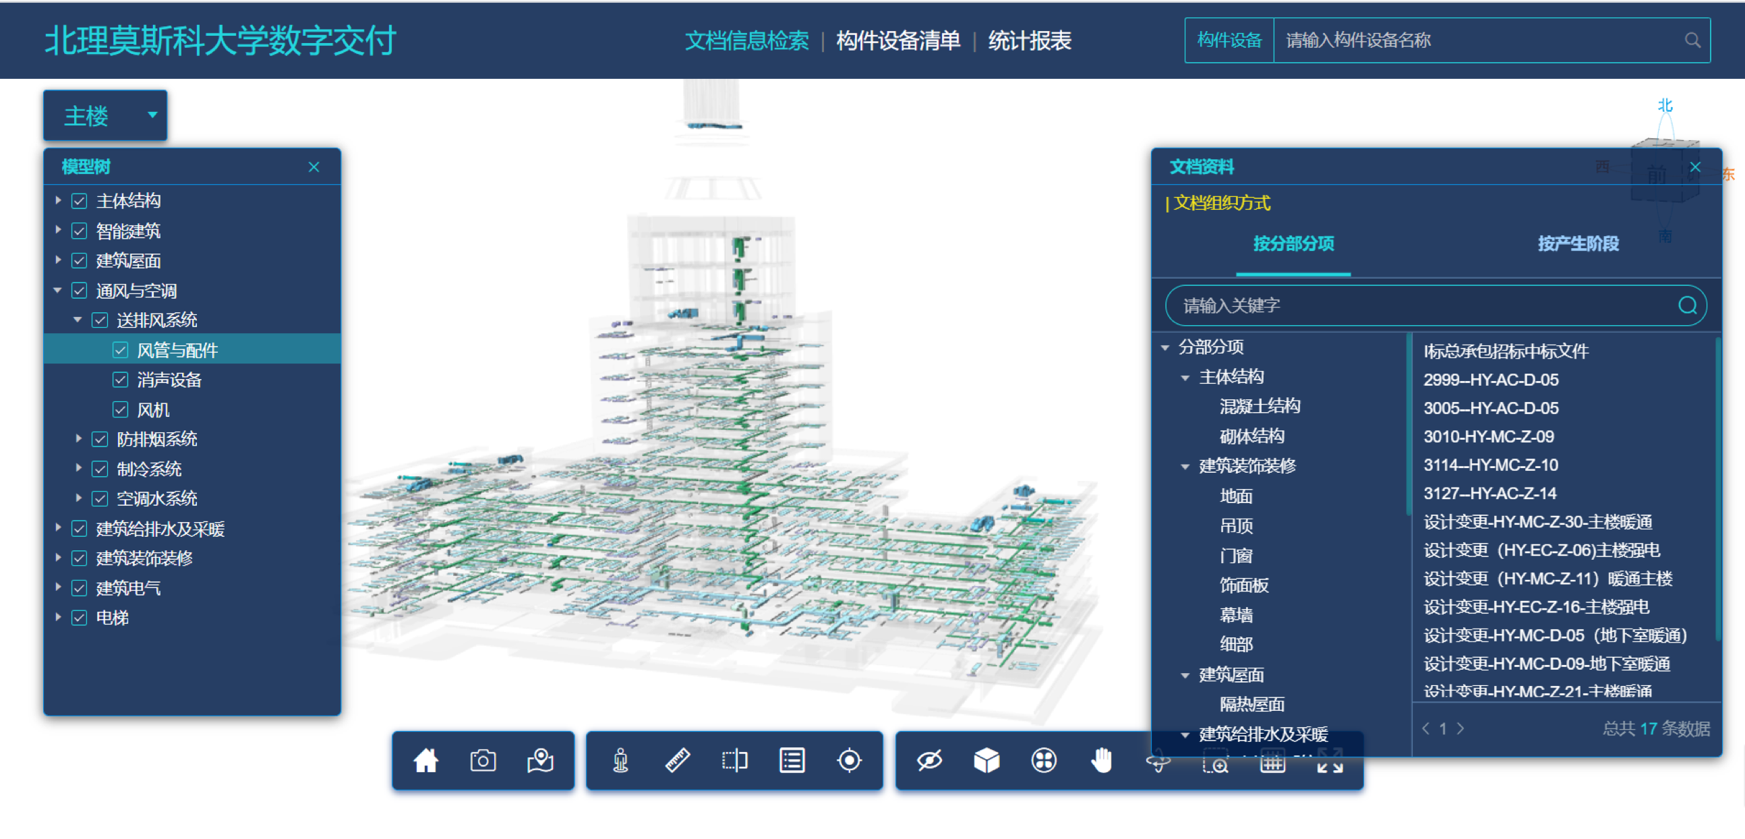Collapse the 分部分项 root node
Viewport: 1745px width, 839px height.
point(1165,347)
